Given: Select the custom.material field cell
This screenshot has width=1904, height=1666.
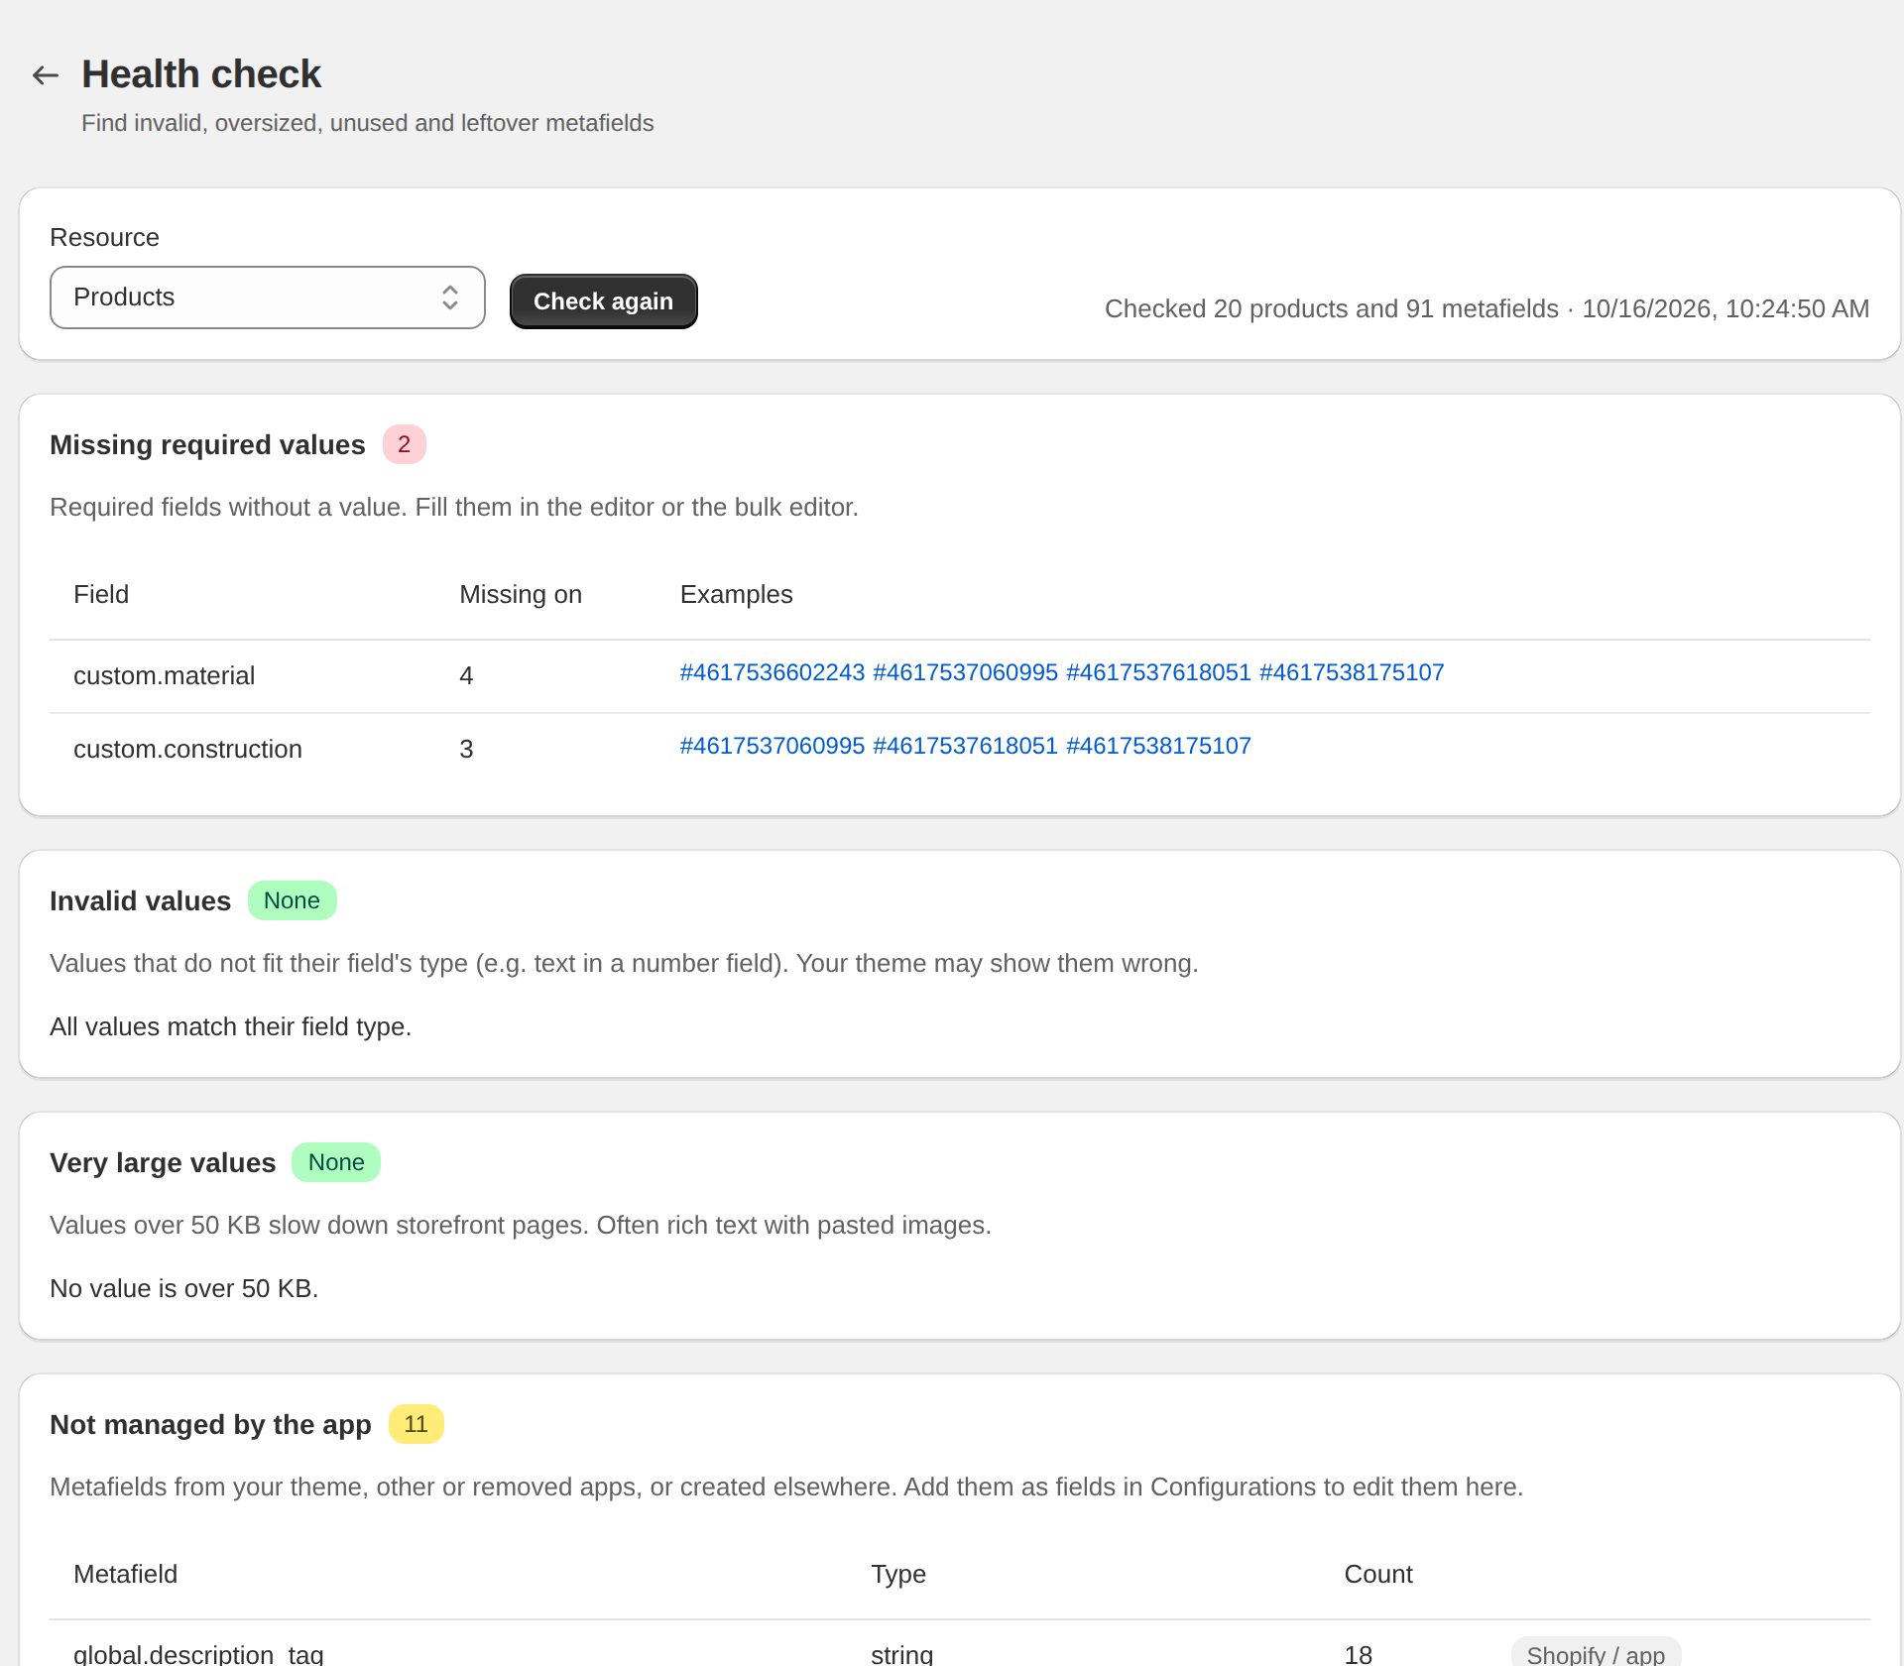Looking at the screenshot, I should [165, 676].
